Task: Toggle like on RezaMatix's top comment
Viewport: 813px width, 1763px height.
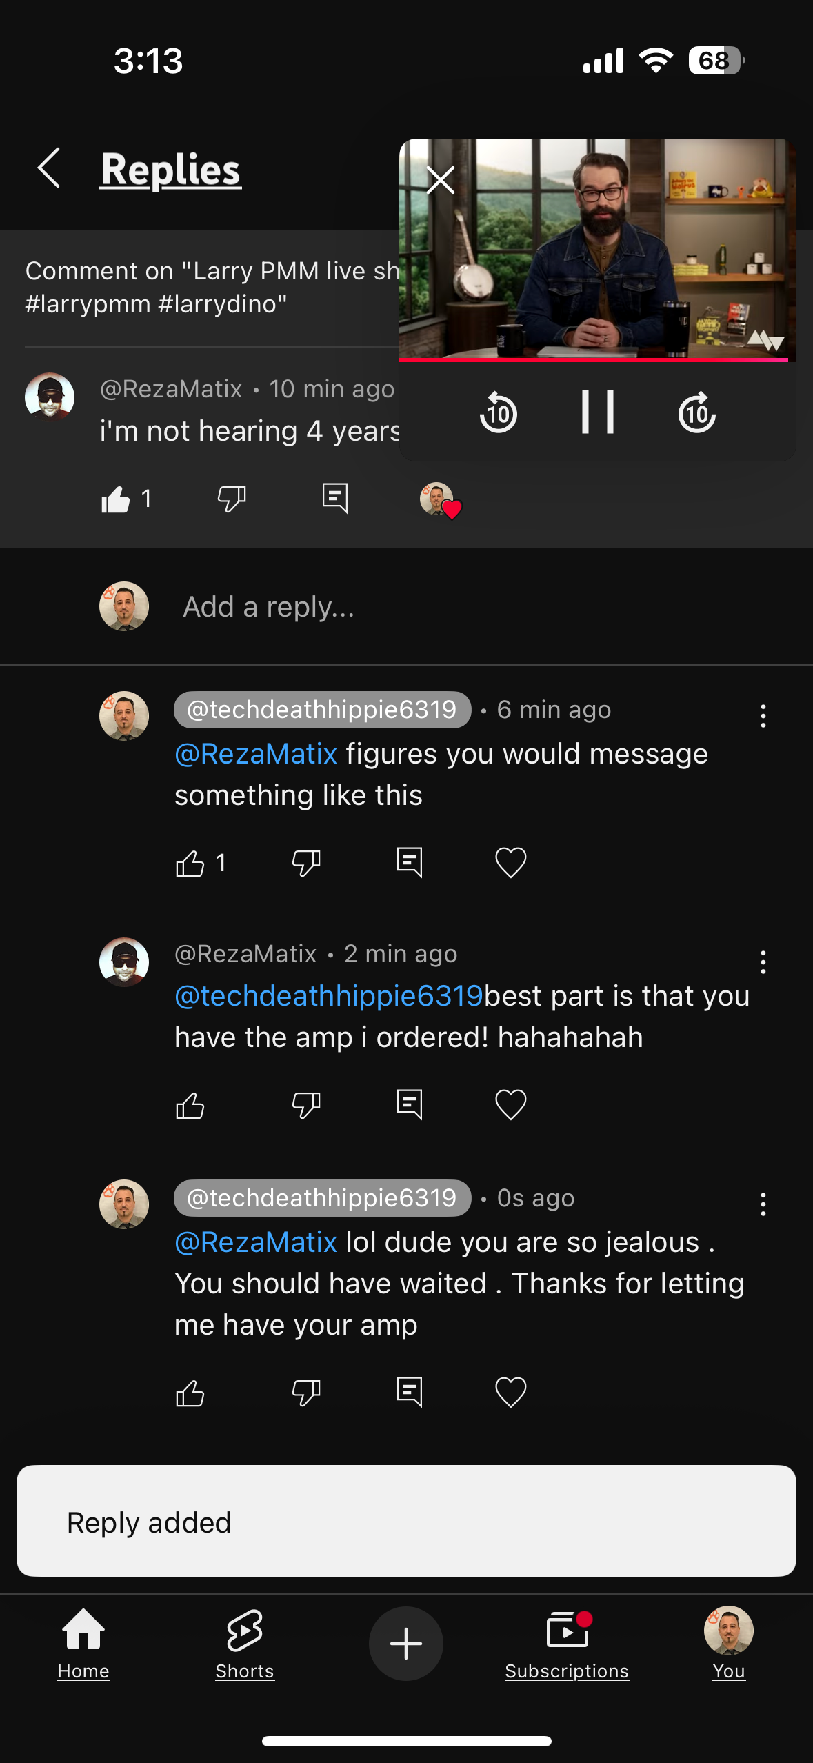Action: coord(116,499)
